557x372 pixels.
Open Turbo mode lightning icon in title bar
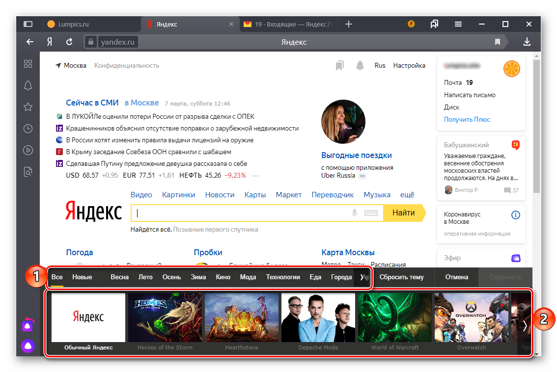pyautogui.click(x=411, y=24)
